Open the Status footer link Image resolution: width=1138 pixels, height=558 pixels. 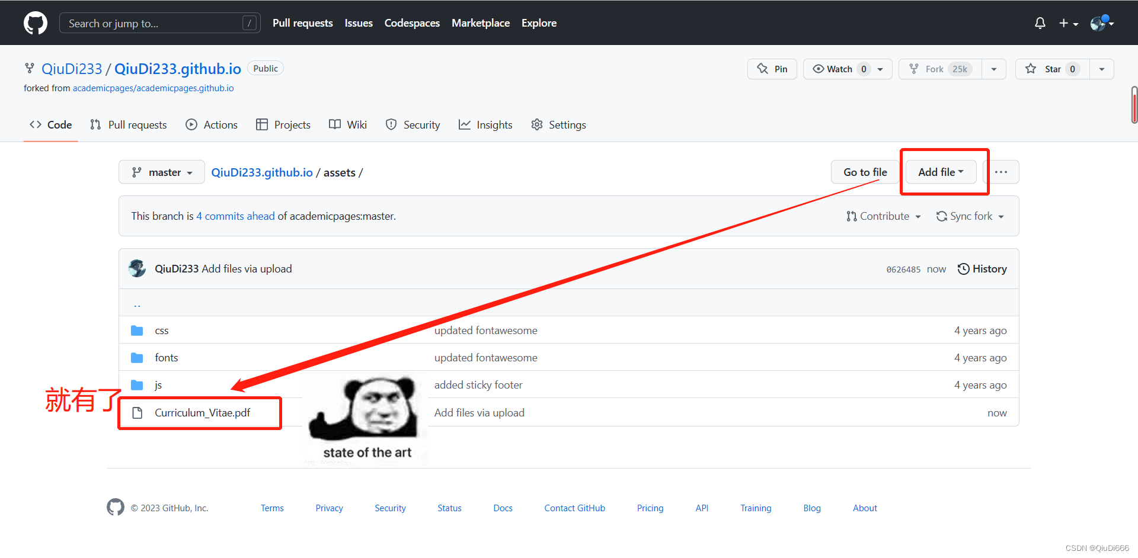pos(449,508)
